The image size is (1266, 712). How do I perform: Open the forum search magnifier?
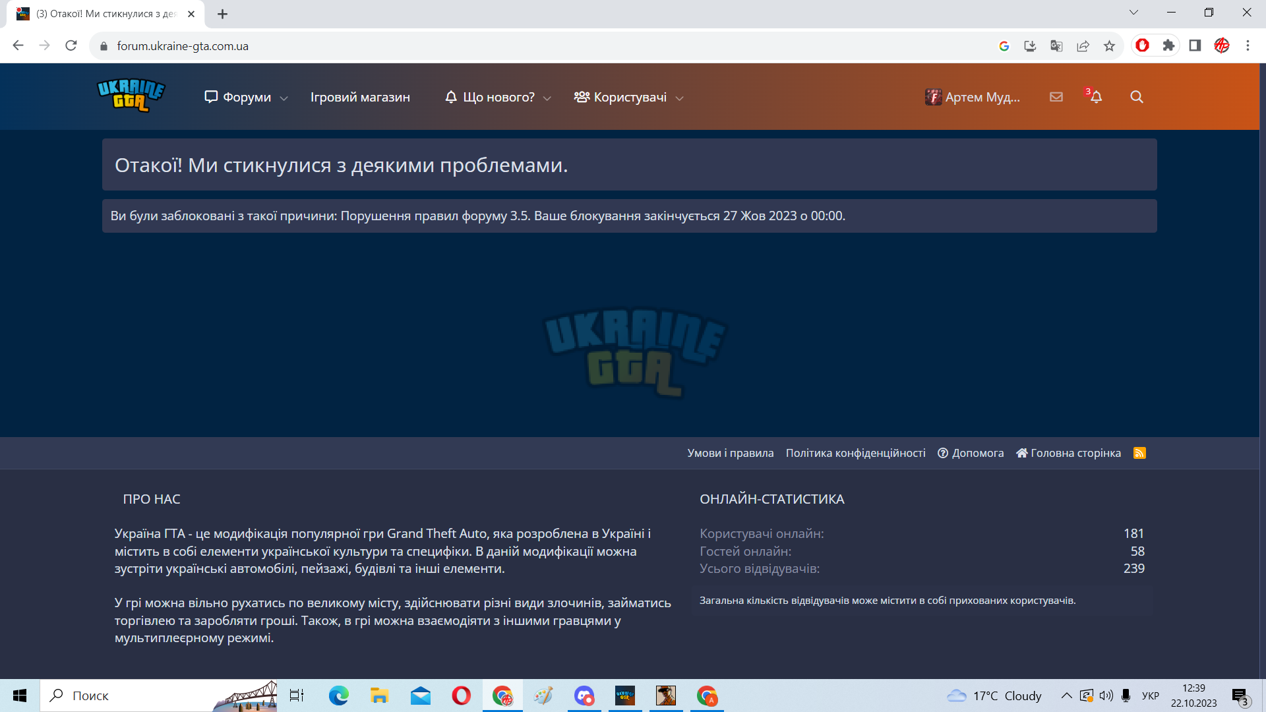click(1137, 97)
